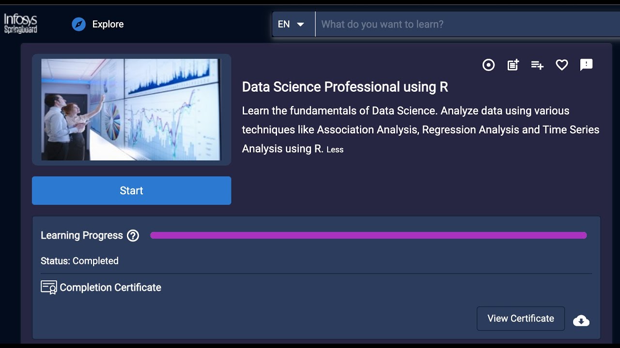Image resolution: width=620 pixels, height=348 pixels.
Task: Click the 'Status: Completed' text
Action: pyautogui.click(x=79, y=261)
